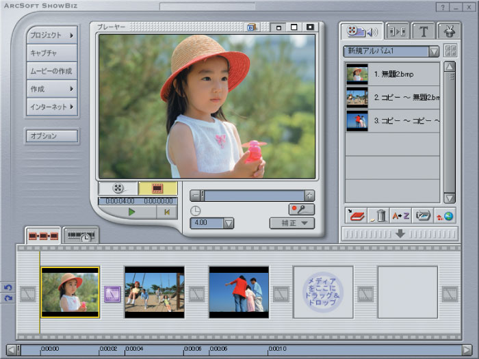Screen dimensions: 479x359
Task: Open the 4.00 duration dropdown
Action: tap(229, 223)
